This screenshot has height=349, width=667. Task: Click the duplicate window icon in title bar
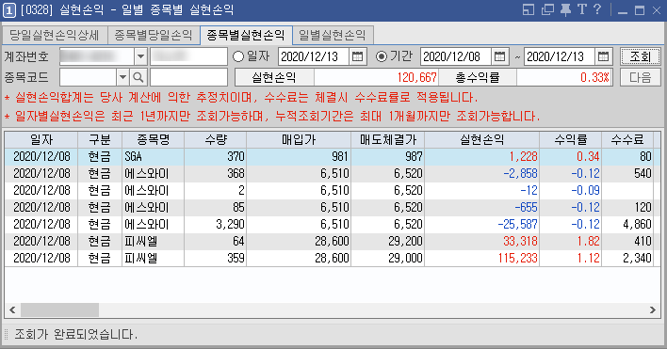click(547, 9)
